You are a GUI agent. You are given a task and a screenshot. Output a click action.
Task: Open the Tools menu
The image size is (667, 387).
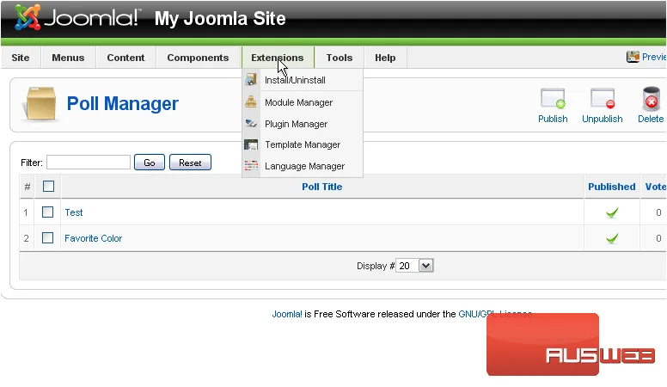coord(340,58)
